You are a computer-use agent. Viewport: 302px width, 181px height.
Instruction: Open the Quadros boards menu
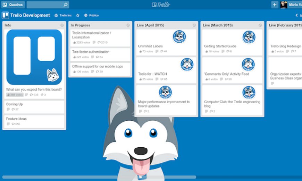point(13,5)
